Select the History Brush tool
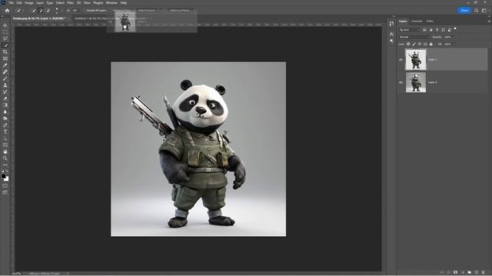The width and height of the screenshot is (492, 276). click(5, 92)
